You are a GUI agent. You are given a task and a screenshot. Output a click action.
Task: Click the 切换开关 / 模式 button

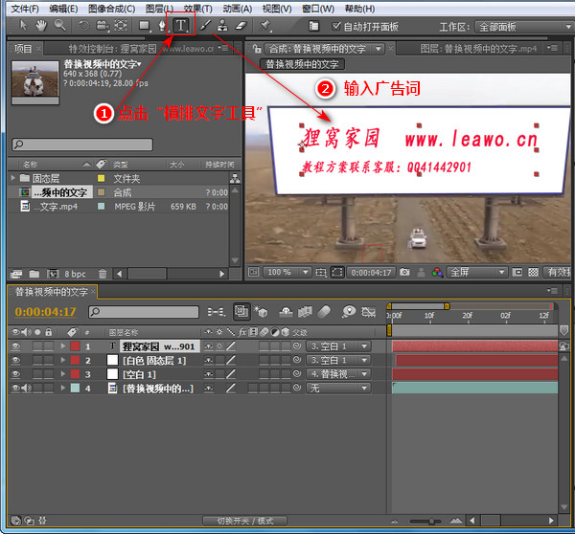[245, 521]
